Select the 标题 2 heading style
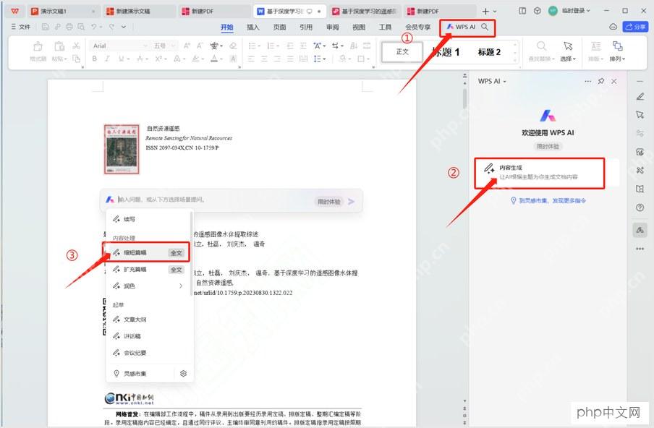Screen dimensions: 654x428 coord(489,52)
